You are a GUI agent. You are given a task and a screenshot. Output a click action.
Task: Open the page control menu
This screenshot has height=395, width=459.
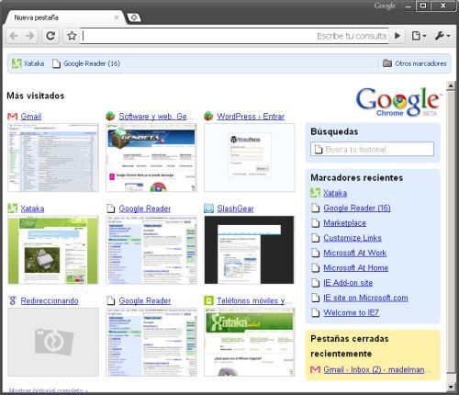419,36
